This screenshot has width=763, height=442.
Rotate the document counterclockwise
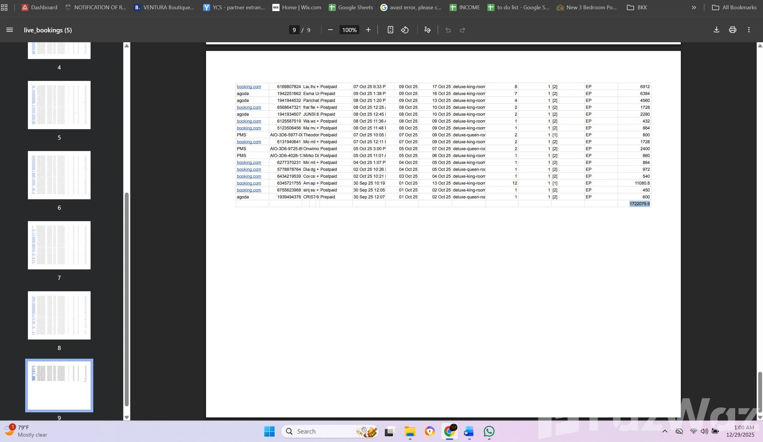pos(405,30)
